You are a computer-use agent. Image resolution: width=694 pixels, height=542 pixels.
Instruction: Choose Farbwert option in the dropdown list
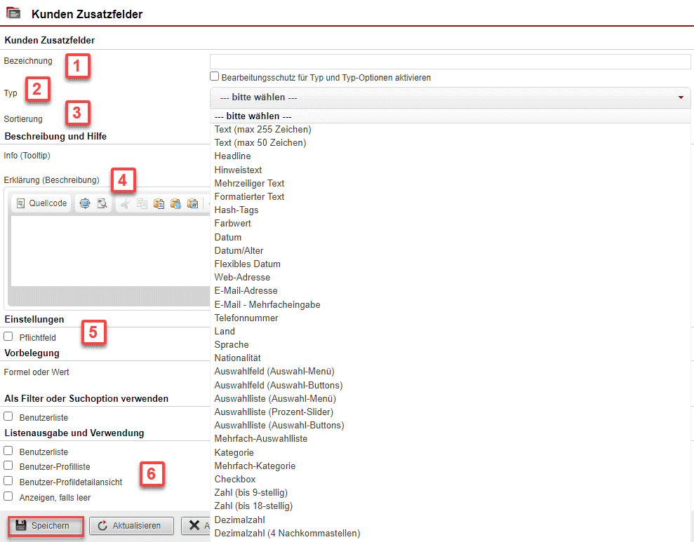click(232, 224)
